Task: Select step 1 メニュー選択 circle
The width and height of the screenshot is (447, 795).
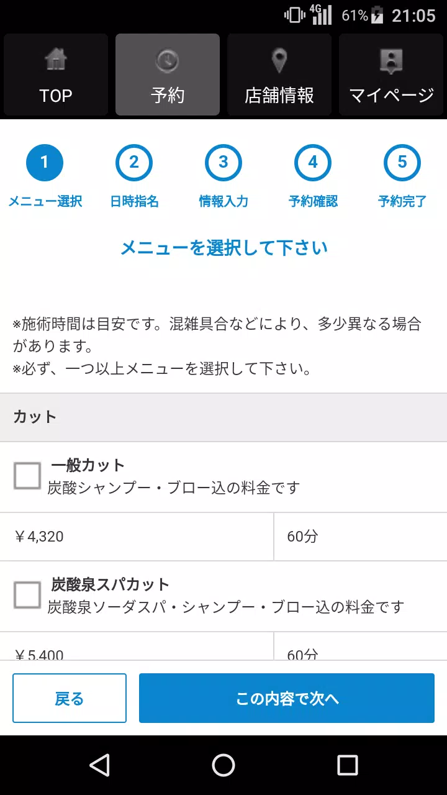Action: 44,163
